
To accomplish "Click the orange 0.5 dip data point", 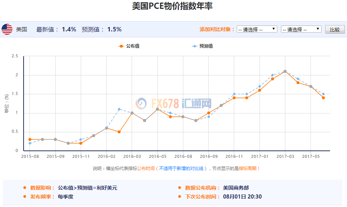I will coord(119,132).
